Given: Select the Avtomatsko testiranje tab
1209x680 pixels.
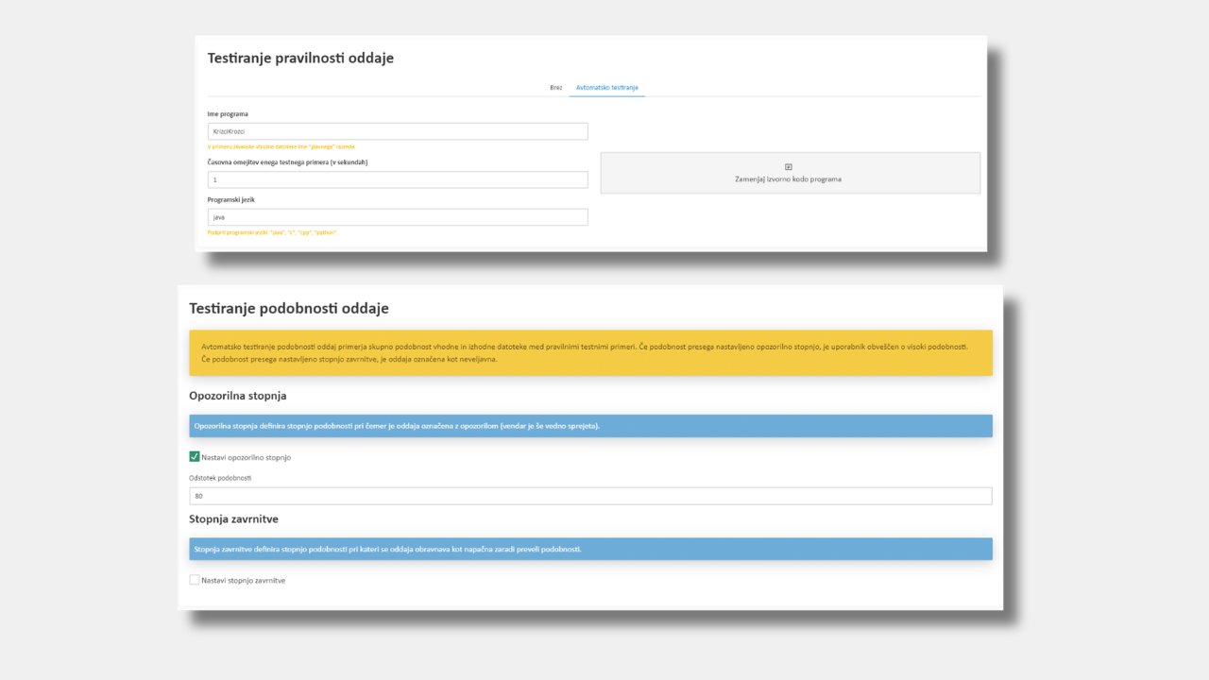Looking at the screenshot, I should pyautogui.click(x=607, y=88).
